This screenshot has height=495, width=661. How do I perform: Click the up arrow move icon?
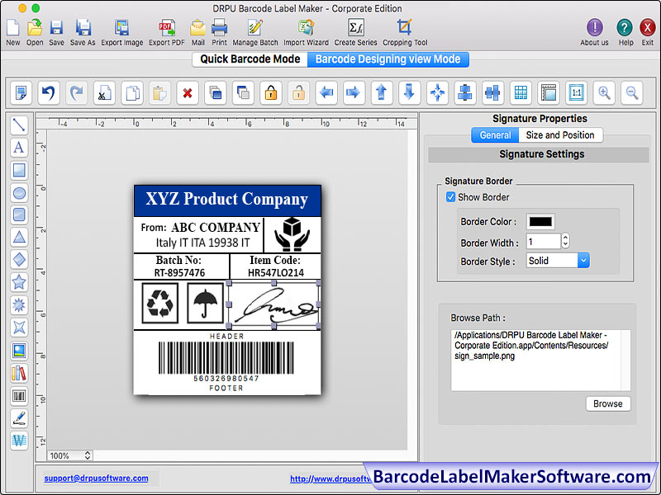click(x=382, y=92)
